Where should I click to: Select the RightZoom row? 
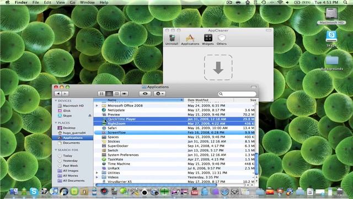[x=174, y=124]
